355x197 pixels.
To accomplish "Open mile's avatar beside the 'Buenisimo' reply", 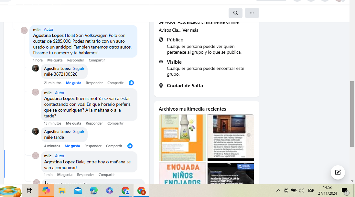I will (35, 92).
